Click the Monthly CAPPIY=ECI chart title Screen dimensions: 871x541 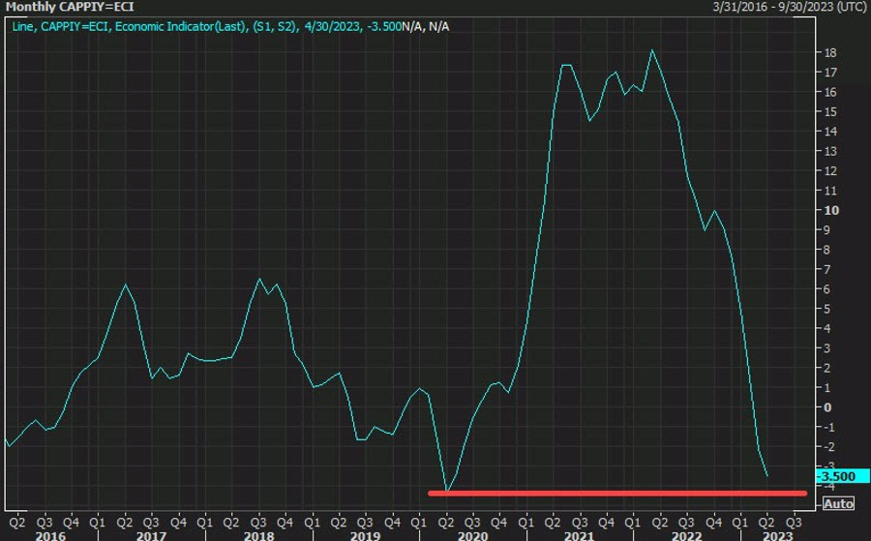[x=60, y=7]
